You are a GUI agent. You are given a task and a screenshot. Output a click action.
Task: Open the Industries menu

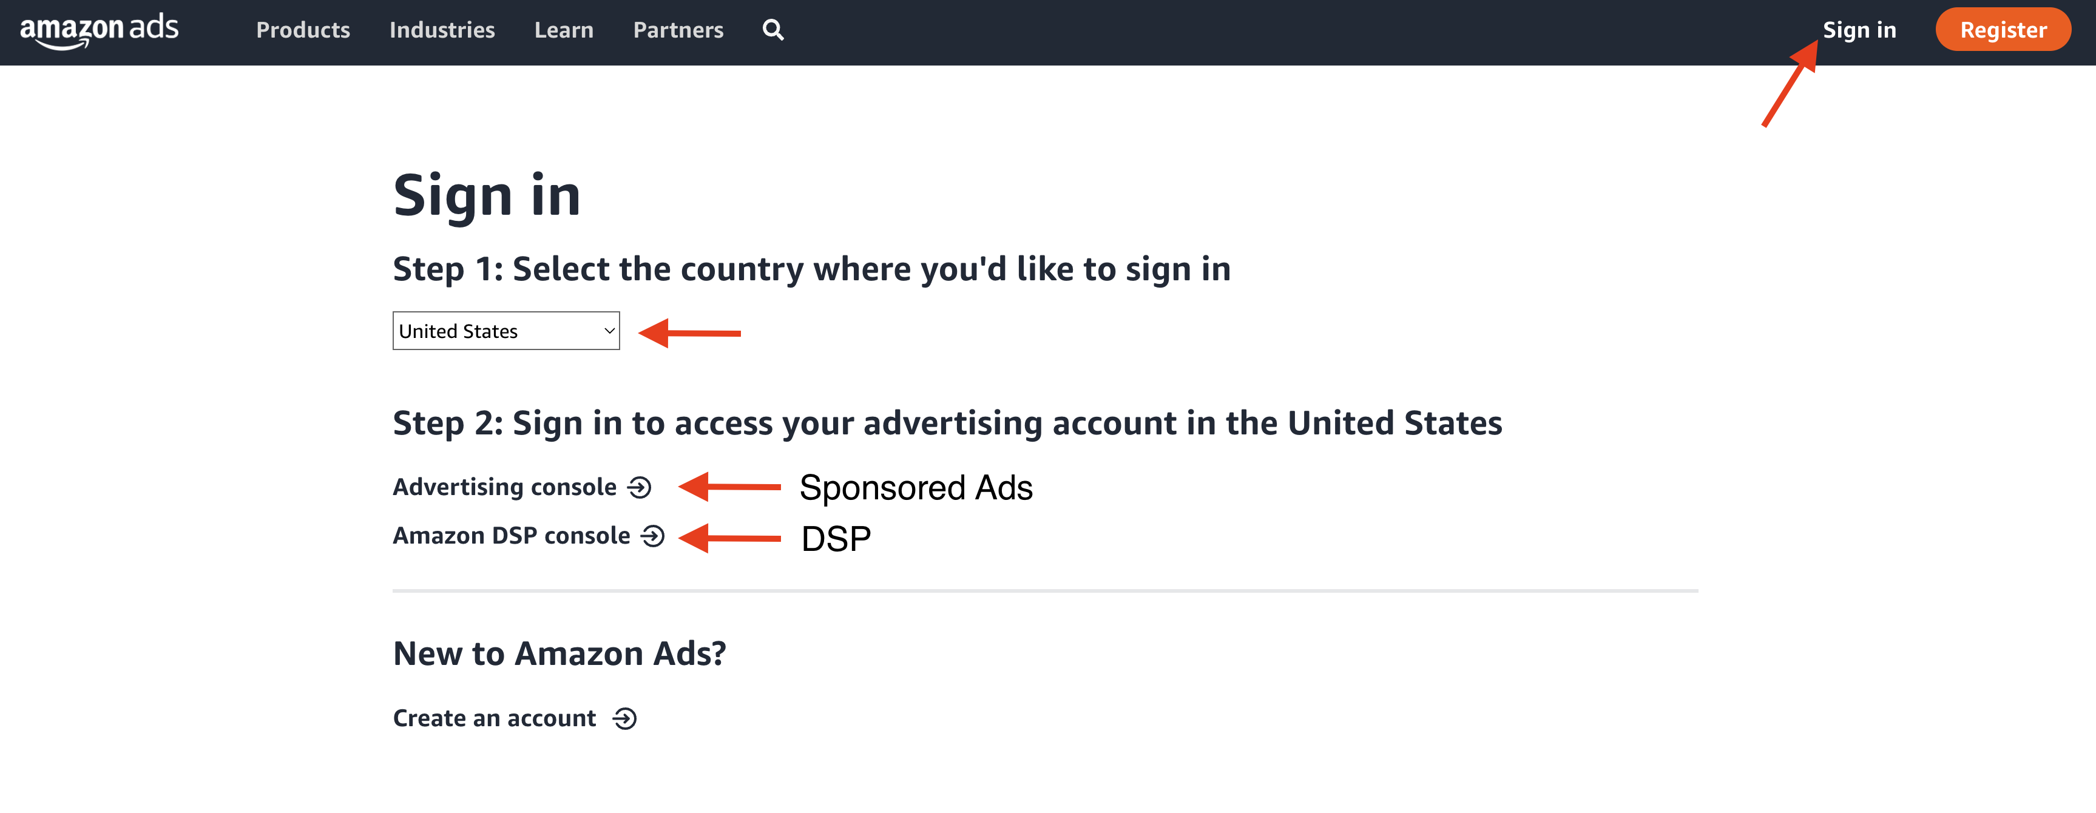click(x=442, y=30)
